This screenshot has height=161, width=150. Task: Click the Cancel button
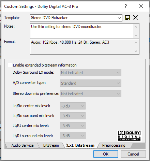point(133,154)
